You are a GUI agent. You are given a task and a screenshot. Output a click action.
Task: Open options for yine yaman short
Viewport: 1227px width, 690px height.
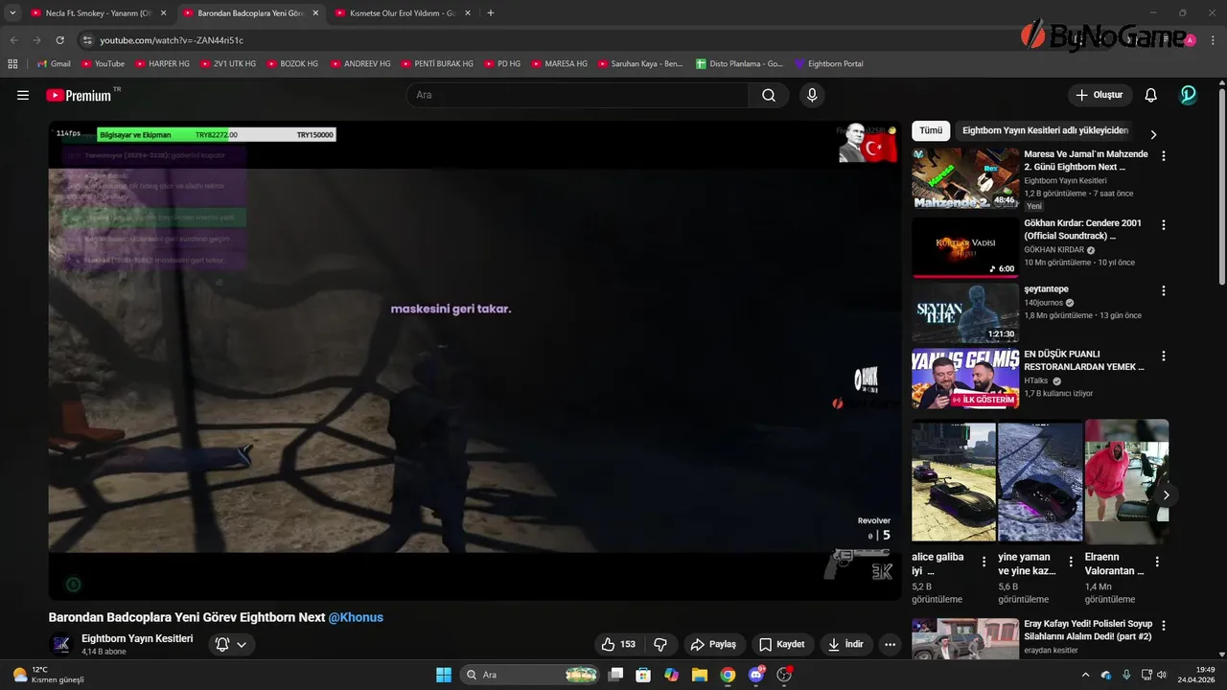[1071, 563]
